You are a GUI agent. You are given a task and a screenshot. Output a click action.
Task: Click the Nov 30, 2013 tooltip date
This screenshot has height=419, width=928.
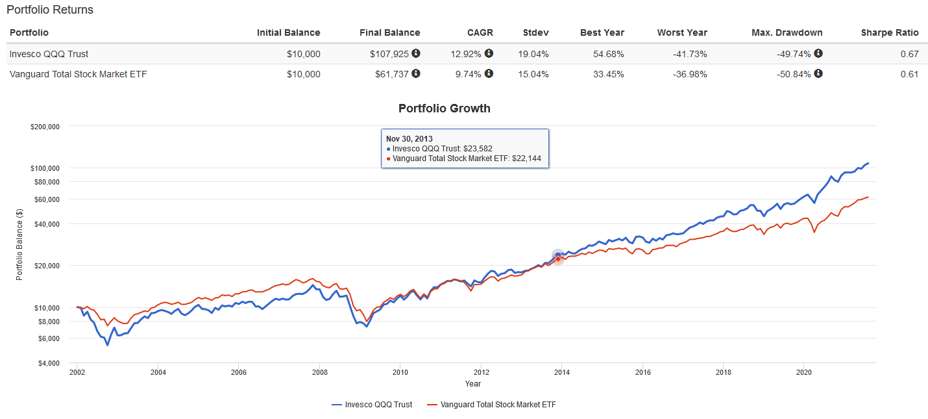(409, 138)
